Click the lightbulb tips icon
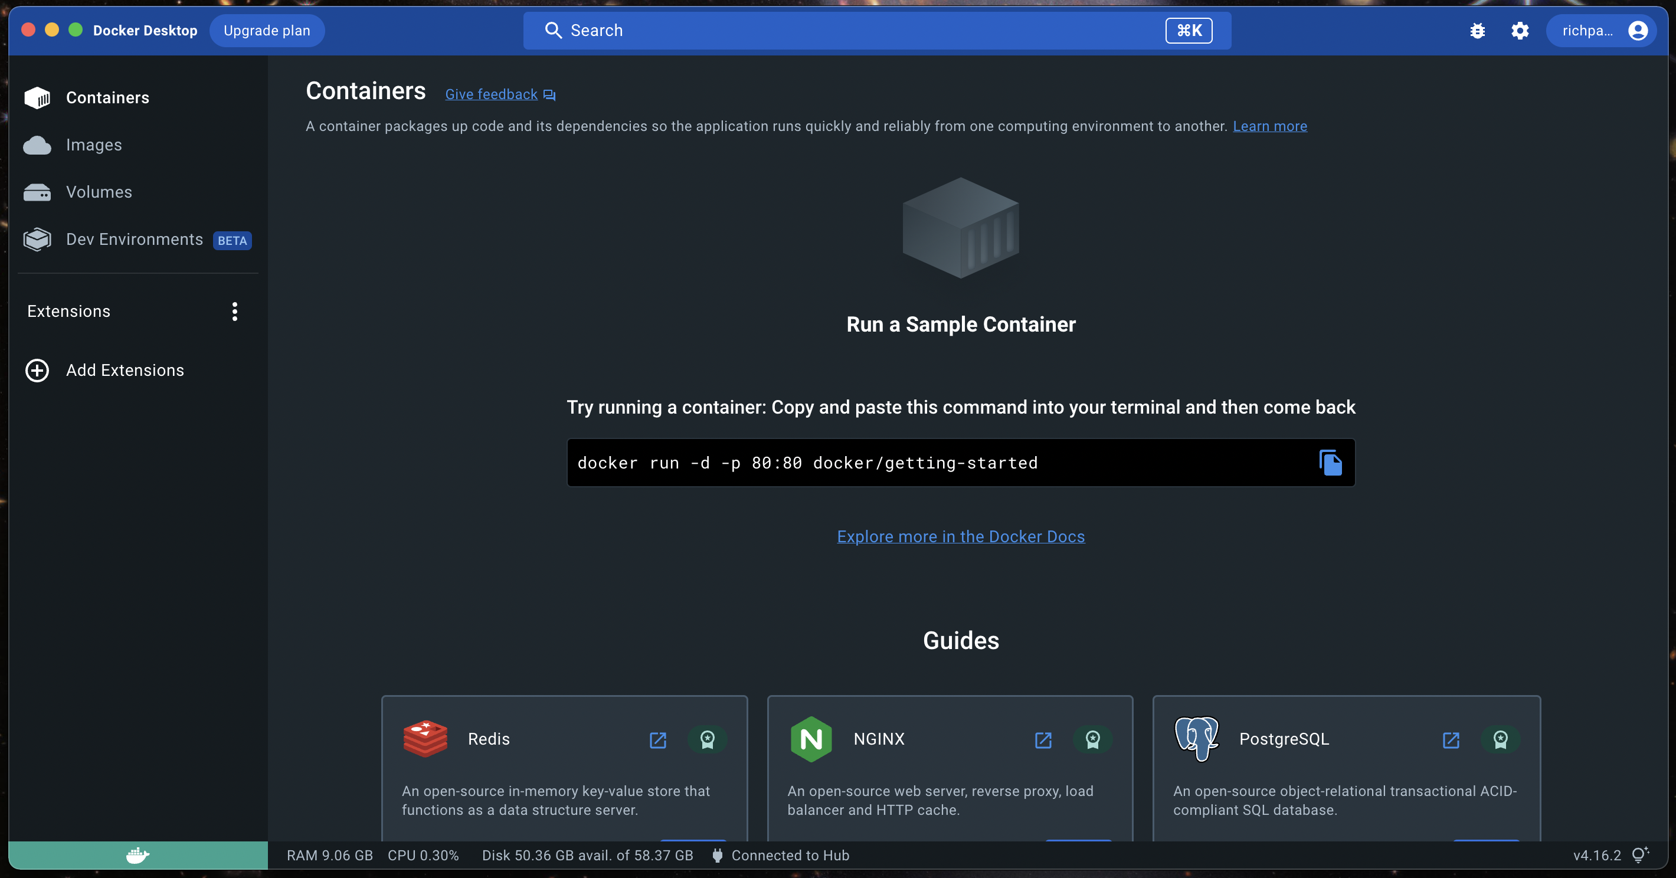 1640,854
